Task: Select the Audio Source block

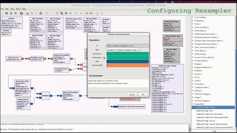Action: (x=13, y=59)
